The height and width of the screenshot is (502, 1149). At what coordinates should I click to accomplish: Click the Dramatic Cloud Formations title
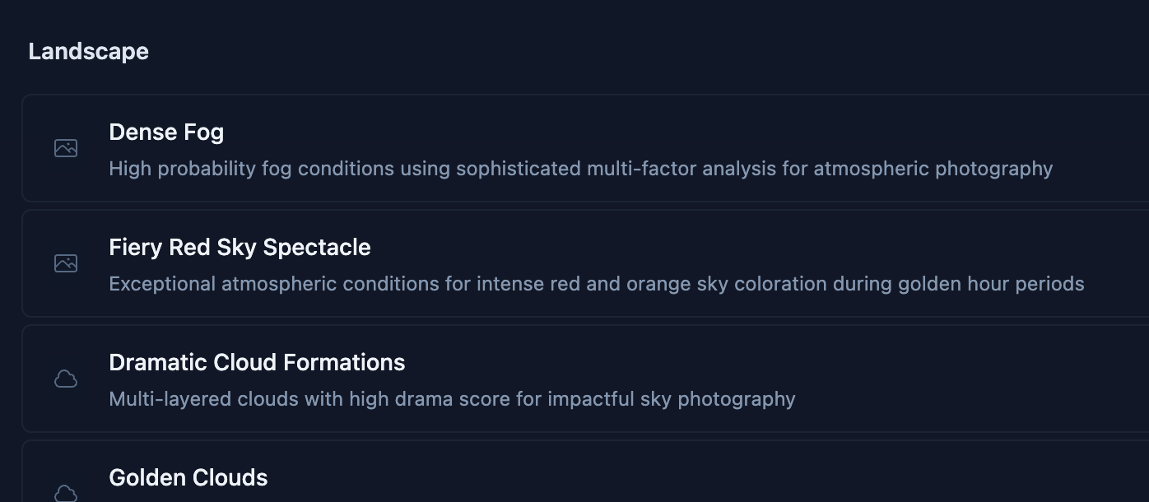point(257,362)
